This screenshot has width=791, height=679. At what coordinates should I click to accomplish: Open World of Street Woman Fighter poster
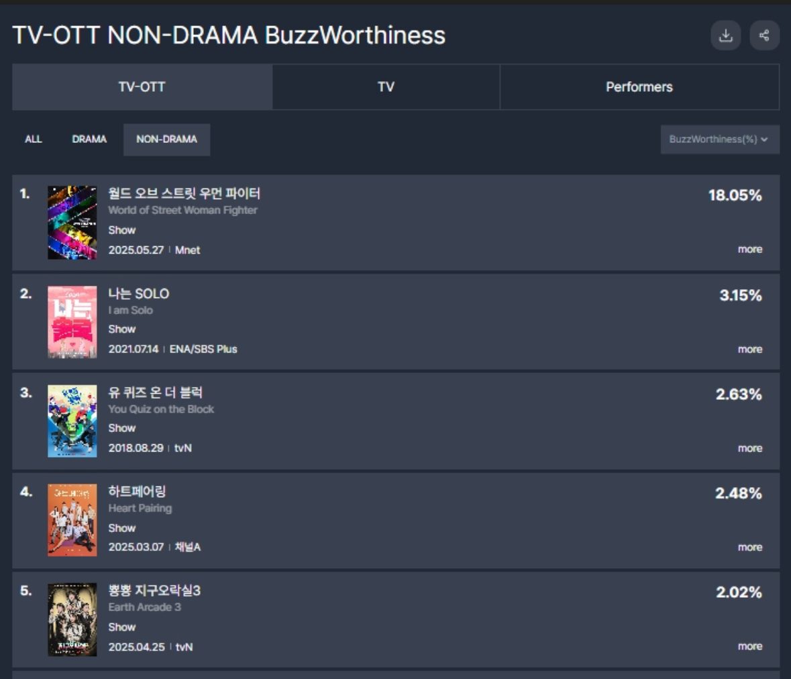point(72,223)
